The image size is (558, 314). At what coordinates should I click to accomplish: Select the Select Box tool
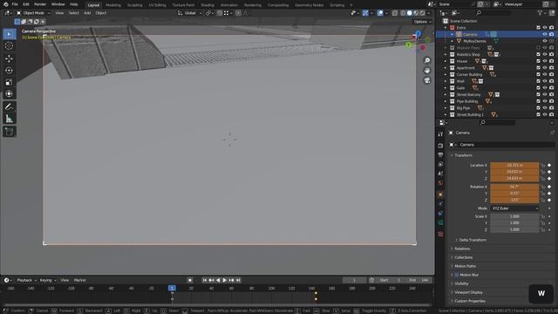point(10,34)
